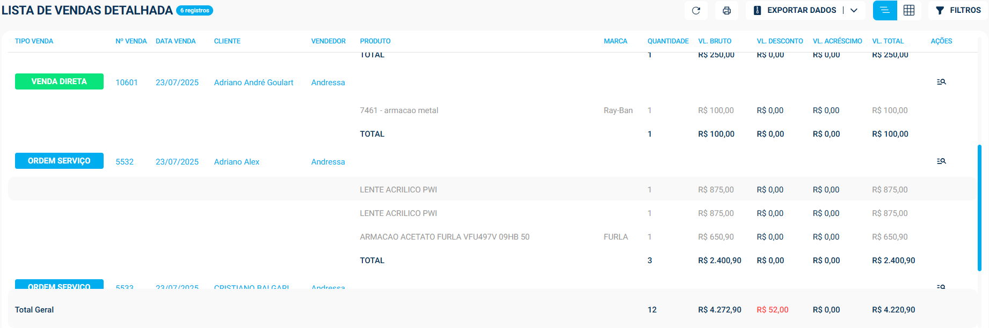
Task: Sort by Vl. Total column header
Action: (x=888, y=41)
